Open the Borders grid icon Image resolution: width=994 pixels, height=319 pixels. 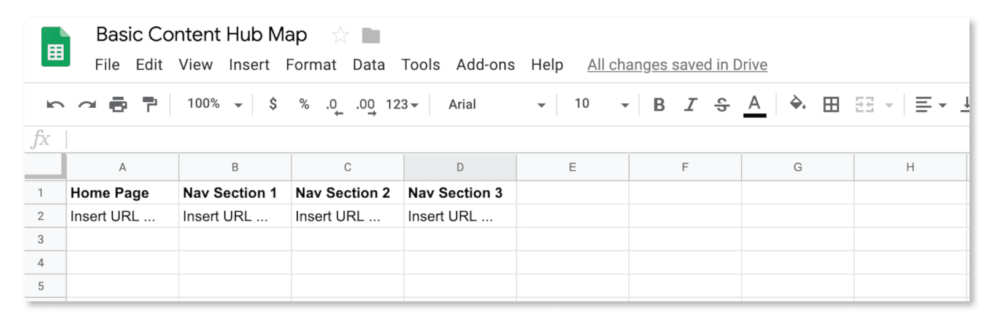831,105
